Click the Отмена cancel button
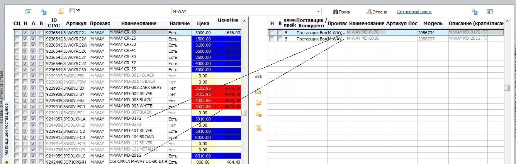The width and height of the screenshot is (516, 164). pyautogui.click(x=377, y=12)
